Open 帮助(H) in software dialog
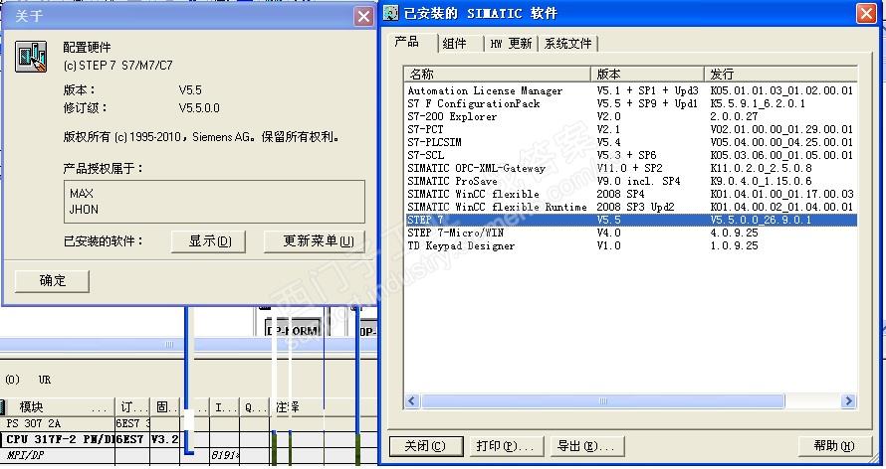 [834, 446]
